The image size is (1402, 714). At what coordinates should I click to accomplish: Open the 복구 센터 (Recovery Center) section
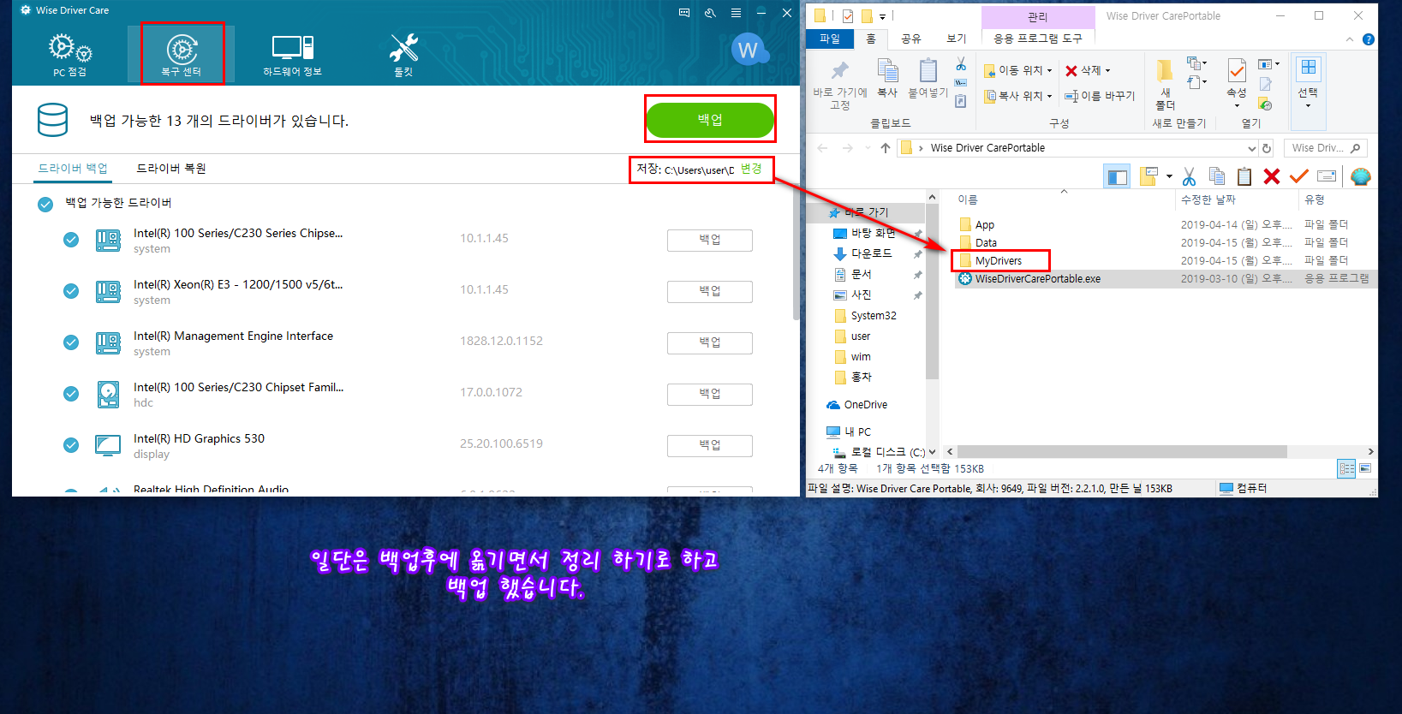coord(182,55)
